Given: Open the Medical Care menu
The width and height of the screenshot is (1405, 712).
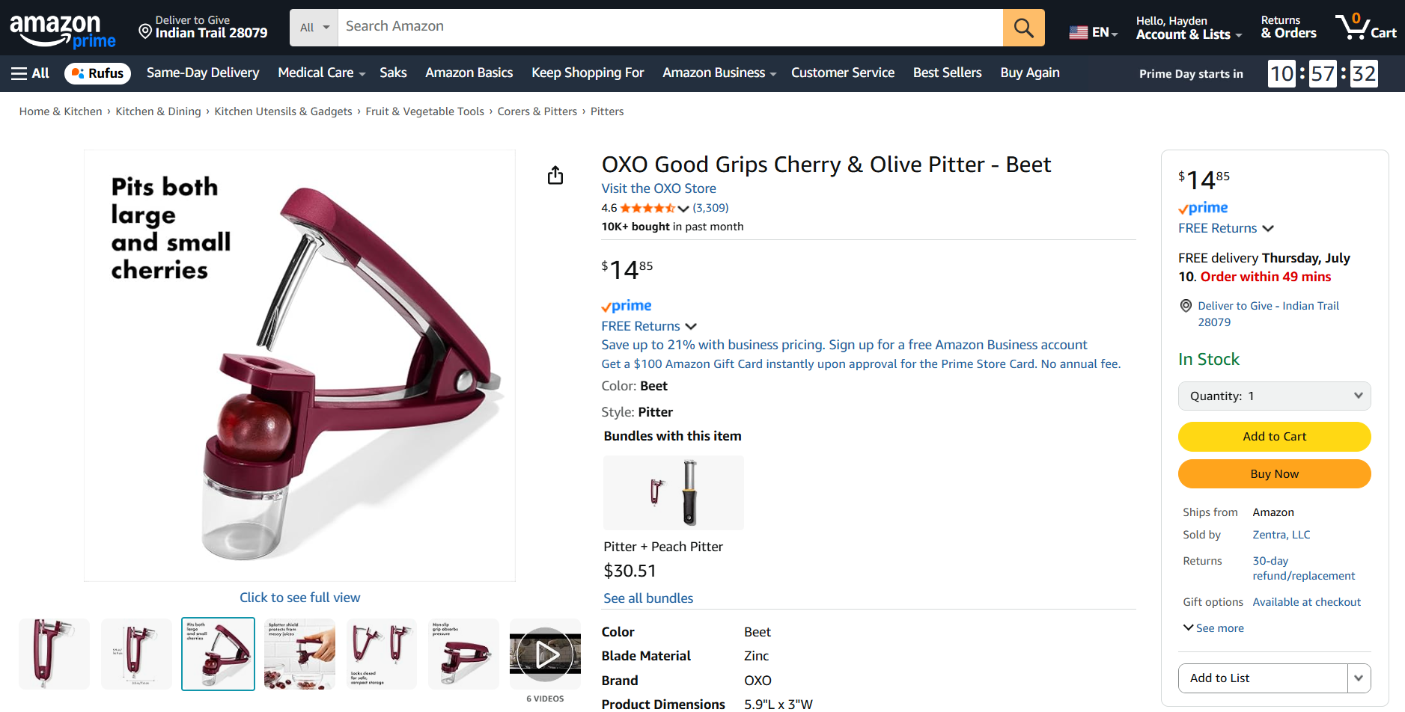Looking at the screenshot, I should click(x=321, y=73).
